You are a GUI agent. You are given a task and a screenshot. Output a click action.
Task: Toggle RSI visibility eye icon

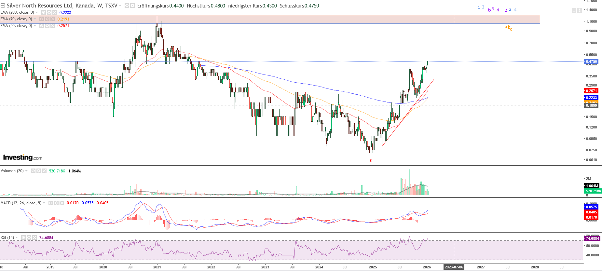(23, 238)
